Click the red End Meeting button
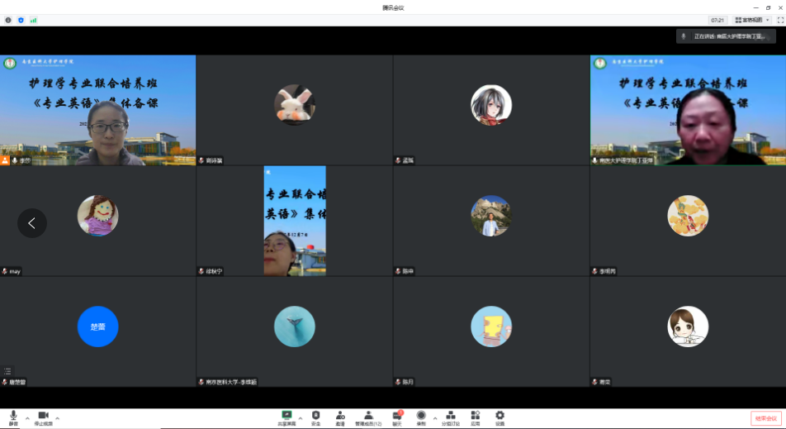The image size is (786, 429). pyautogui.click(x=765, y=418)
